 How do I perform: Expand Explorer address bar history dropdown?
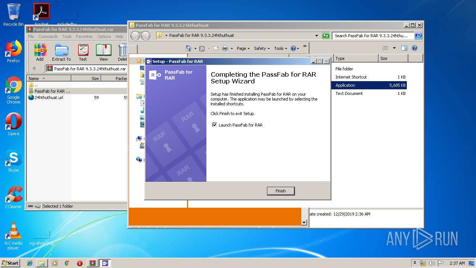pos(316,36)
